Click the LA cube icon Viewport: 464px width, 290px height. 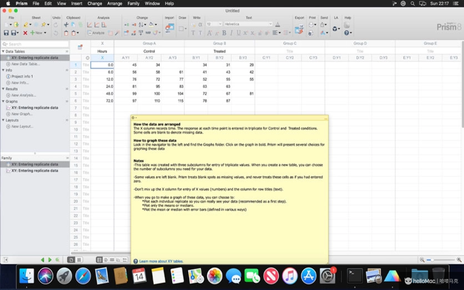pyautogui.click(x=335, y=29)
